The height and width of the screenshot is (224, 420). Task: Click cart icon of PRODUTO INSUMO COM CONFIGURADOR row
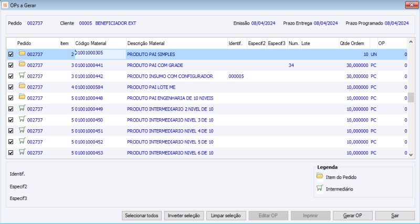[x=22, y=75]
